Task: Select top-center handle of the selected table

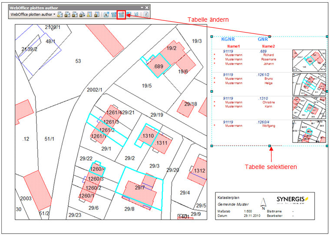Action: coord(270,36)
